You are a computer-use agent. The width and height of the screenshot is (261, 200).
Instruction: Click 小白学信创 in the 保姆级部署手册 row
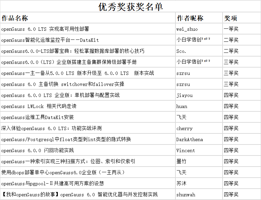(193, 62)
